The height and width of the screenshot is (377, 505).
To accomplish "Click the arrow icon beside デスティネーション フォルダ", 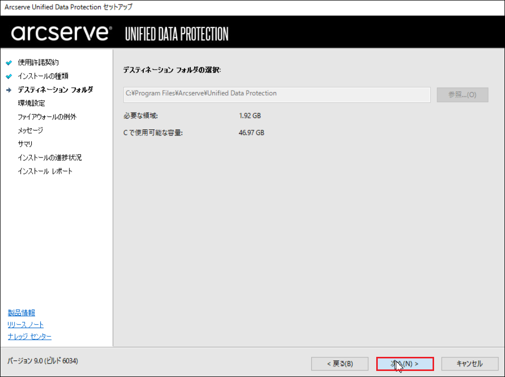I will [9, 90].
